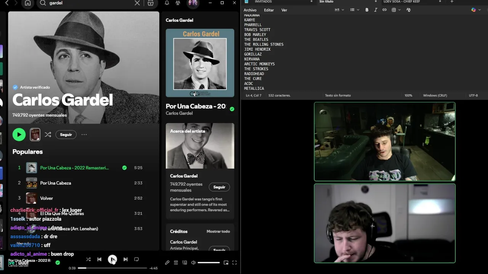Image resolution: width=488 pixels, height=274 pixels.
Task: Click the 100% zoom status entry
Action: click(408, 96)
